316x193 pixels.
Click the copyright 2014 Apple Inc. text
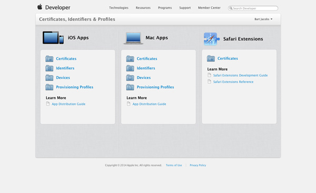click(x=133, y=165)
